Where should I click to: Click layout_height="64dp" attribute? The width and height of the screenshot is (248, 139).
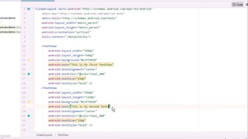71,56
